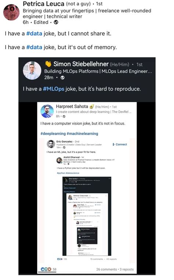Image resolution: width=174 pixels, height=280 pixels.
Task: Open first #data hashtag link
Action: (34, 33)
